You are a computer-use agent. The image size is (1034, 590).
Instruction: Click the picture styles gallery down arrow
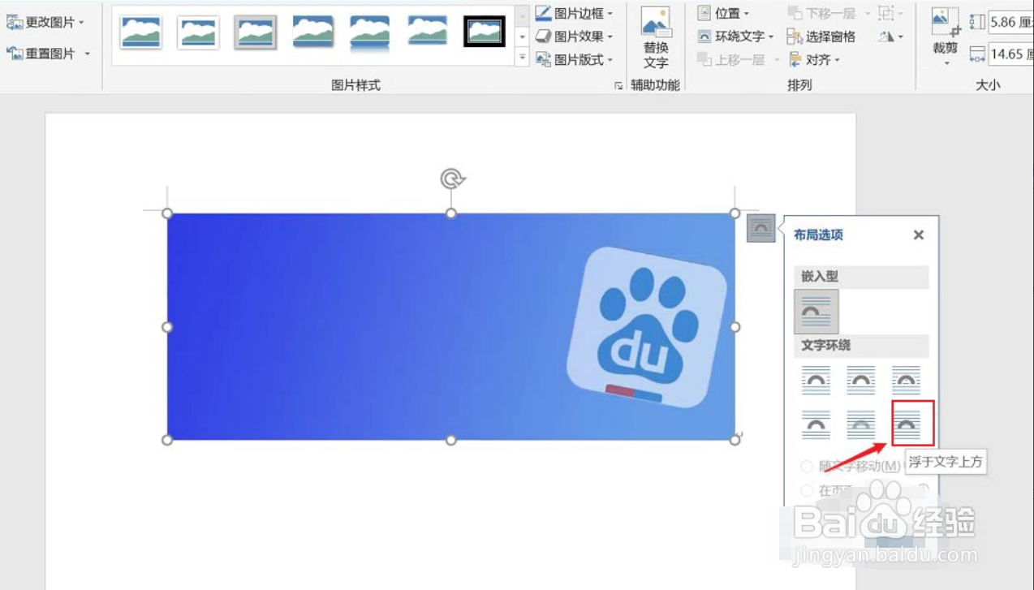pyautogui.click(x=523, y=37)
